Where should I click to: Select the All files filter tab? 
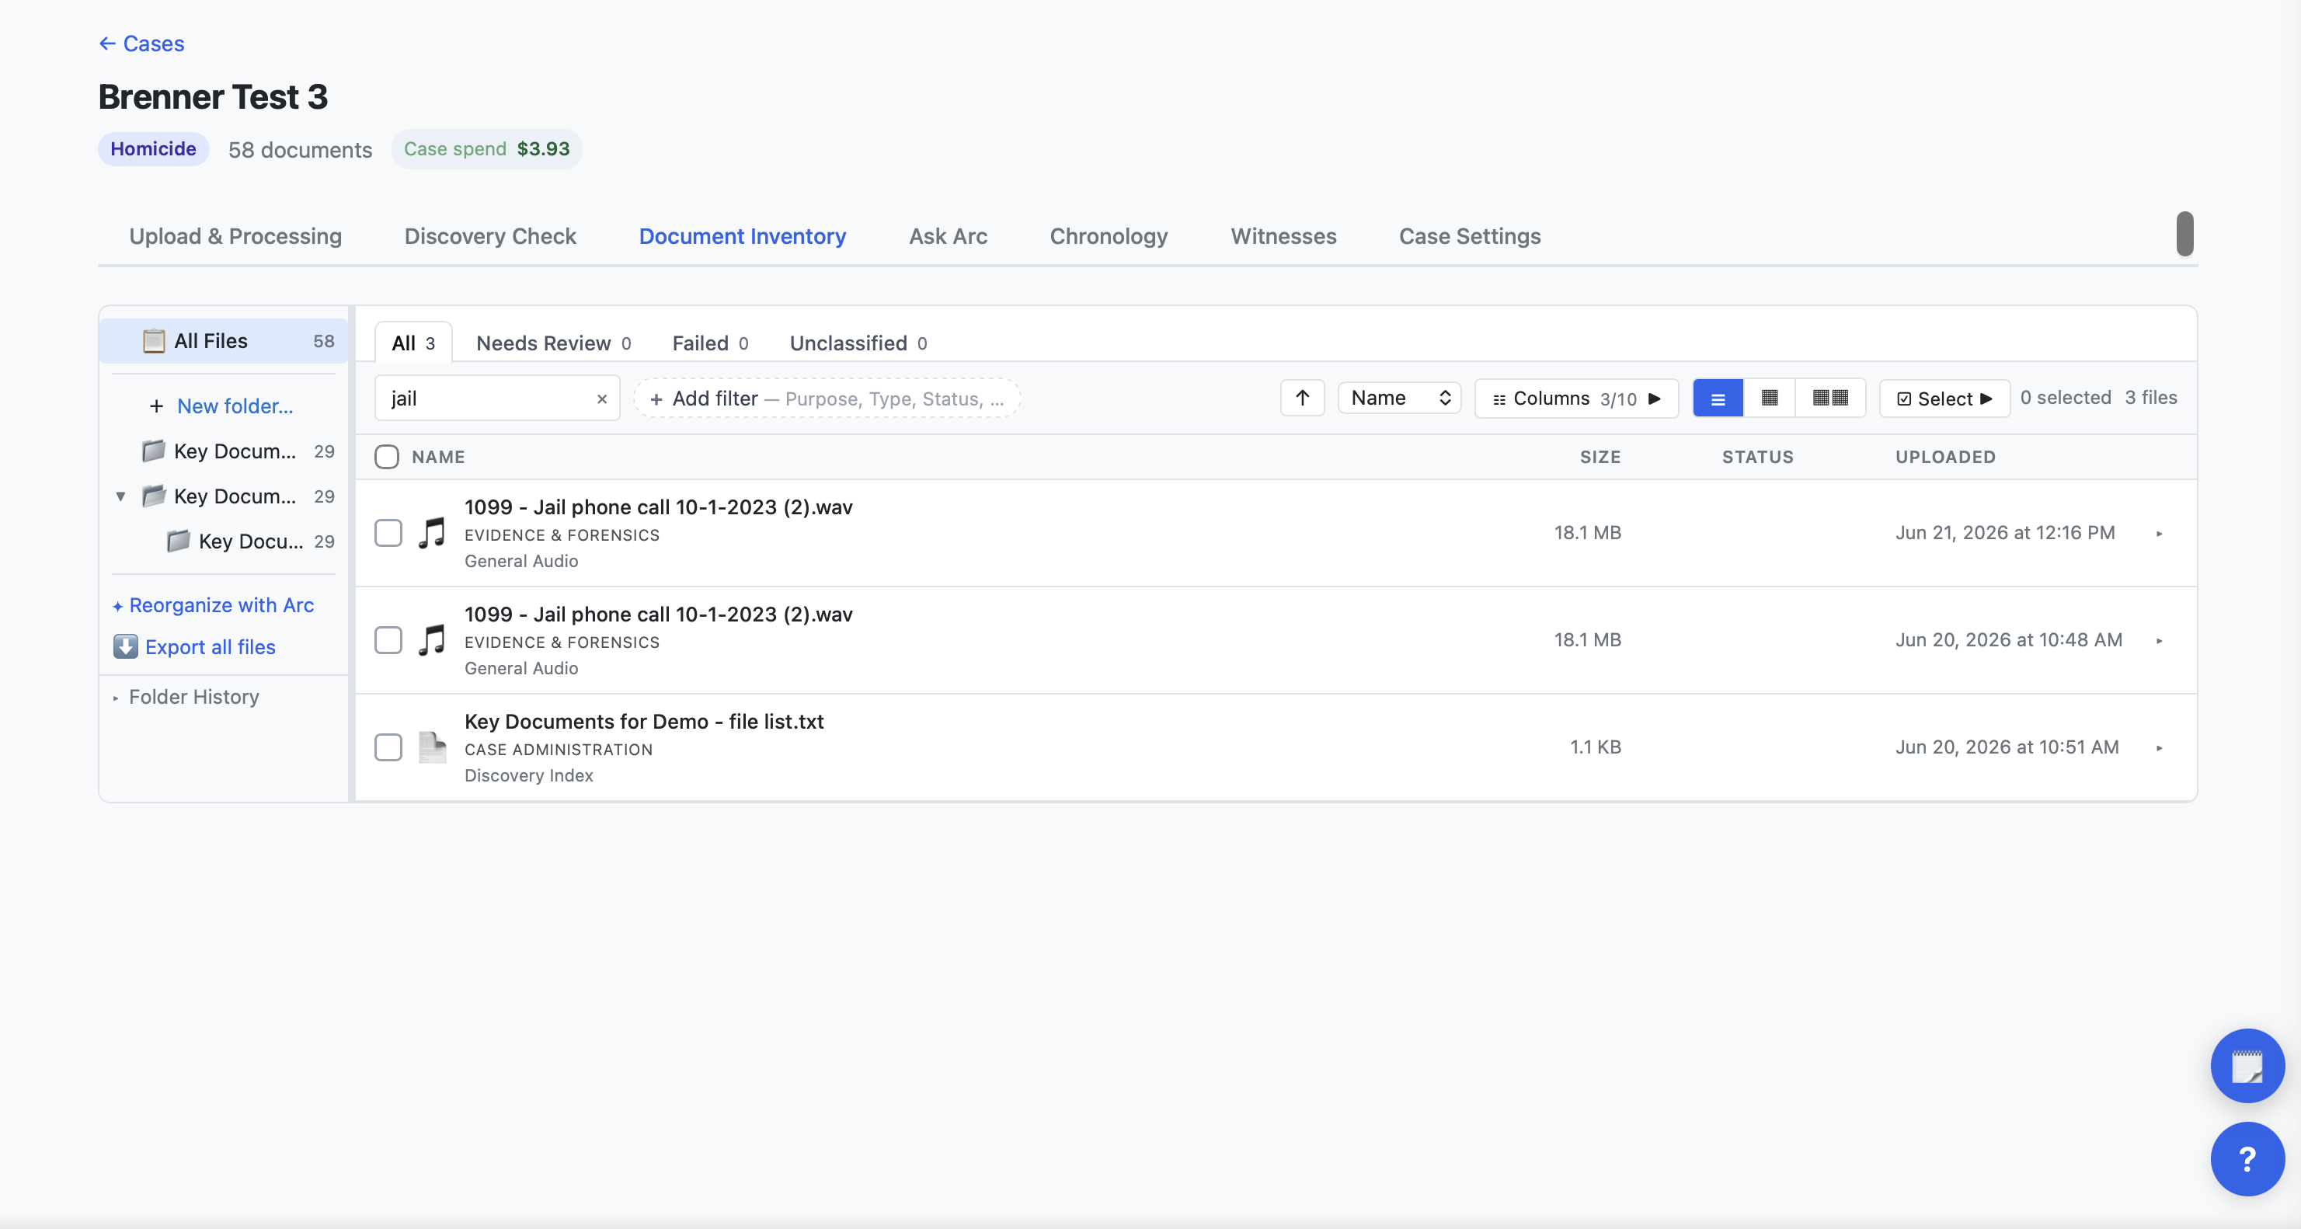(413, 343)
